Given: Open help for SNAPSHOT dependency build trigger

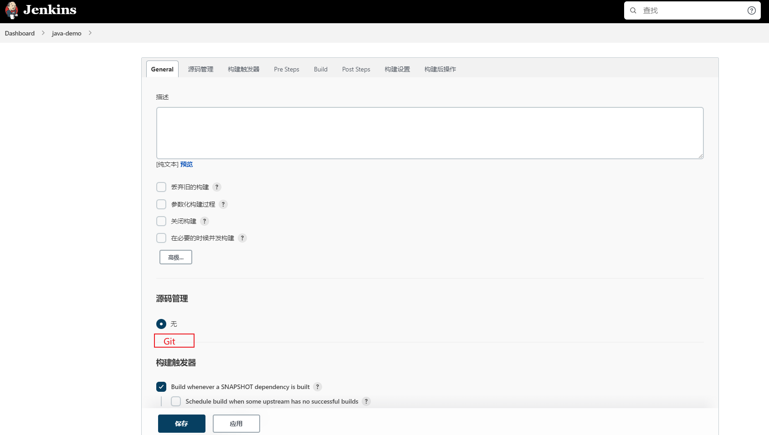Looking at the screenshot, I should [x=318, y=387].
